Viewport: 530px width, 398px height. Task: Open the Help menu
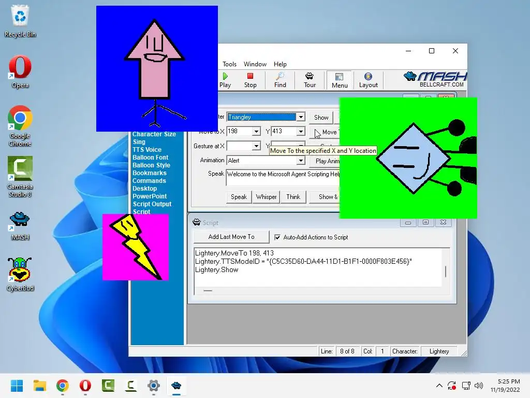[280, 64]
